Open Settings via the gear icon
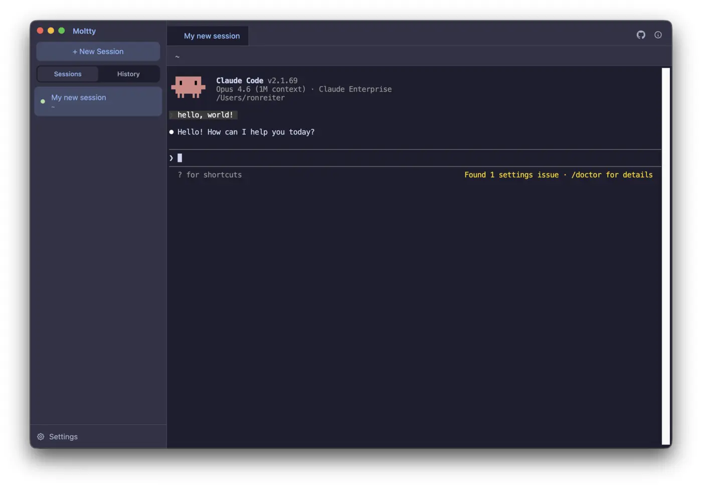Viewport: 702px width, 488px height. (41, 437)
